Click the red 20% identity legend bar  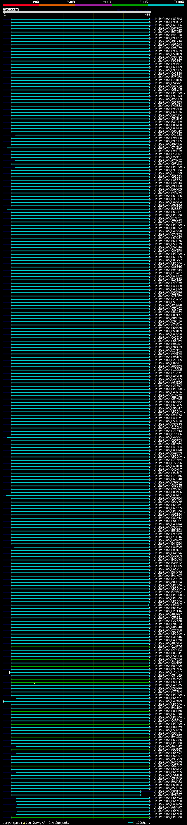tap(21, 6)
